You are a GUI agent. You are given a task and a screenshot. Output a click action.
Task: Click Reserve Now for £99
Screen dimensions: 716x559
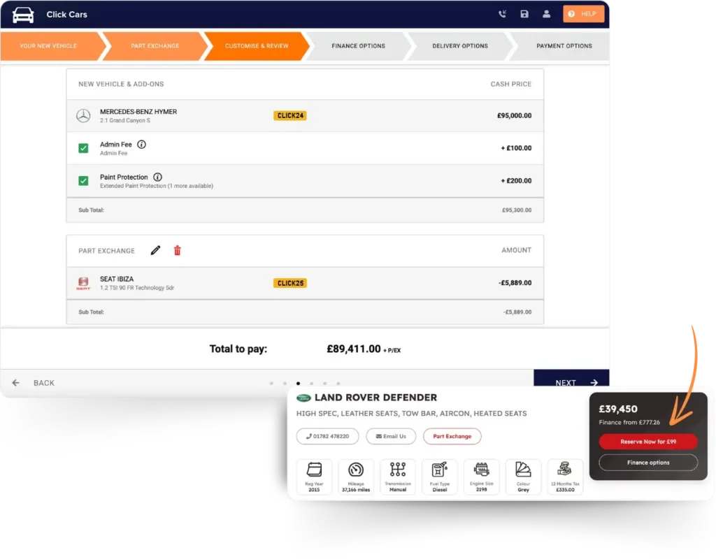tap(648, 442)
